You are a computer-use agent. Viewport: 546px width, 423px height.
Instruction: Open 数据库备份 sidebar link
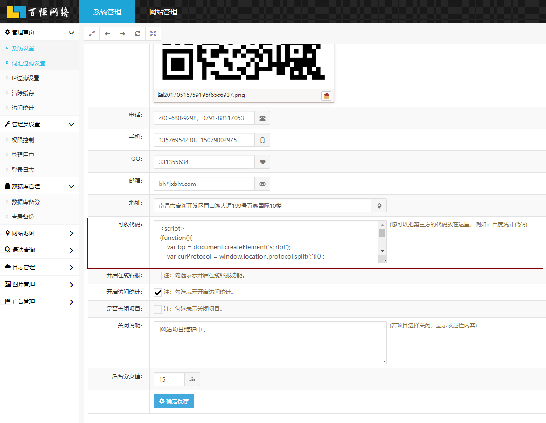26,202
